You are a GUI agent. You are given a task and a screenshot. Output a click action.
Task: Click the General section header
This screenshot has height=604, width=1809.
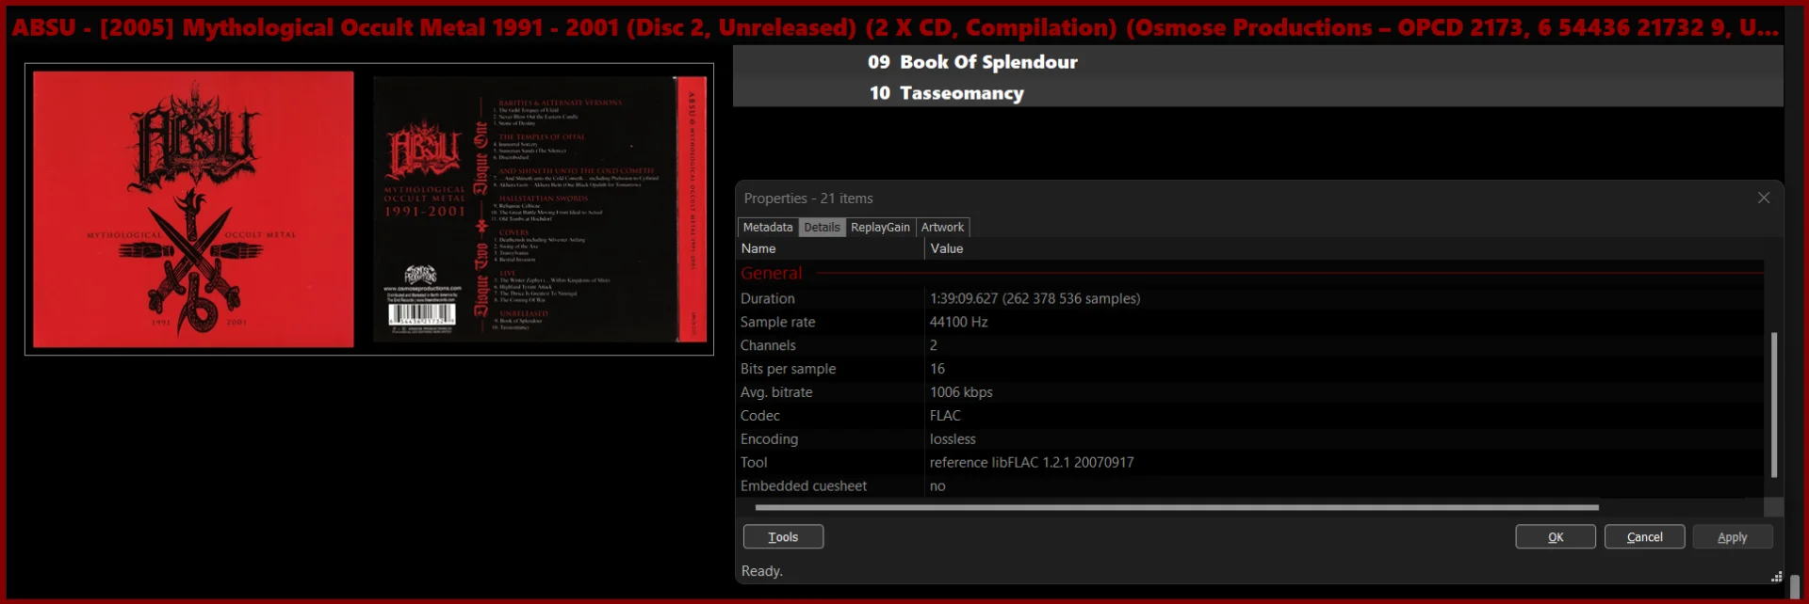click(x=772, y=273)
